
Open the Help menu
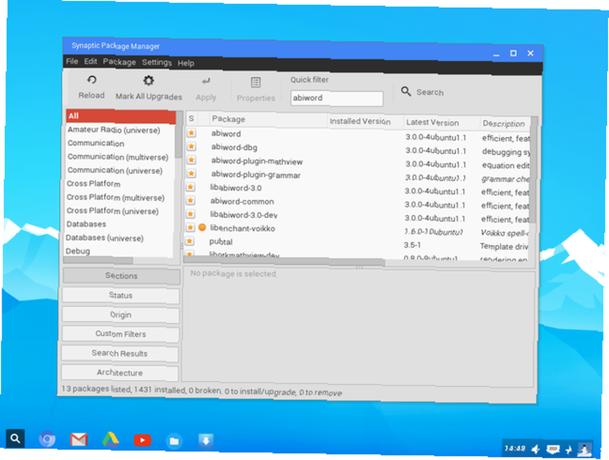point(186,63)
